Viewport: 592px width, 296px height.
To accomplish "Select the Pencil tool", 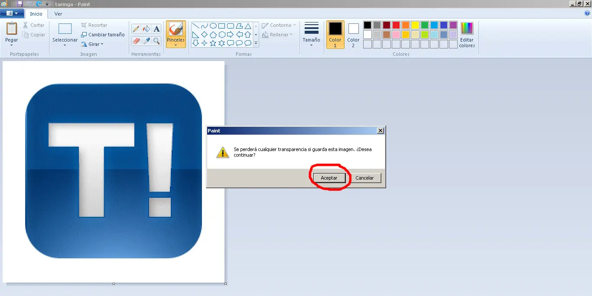I will 136,29.
